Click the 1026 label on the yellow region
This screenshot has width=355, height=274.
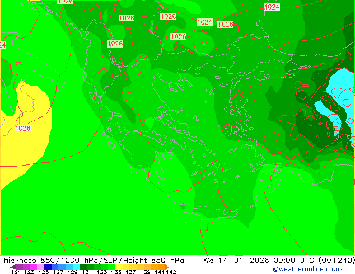point(22,129)
